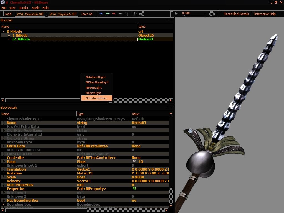Image resolution: width=284 pixels, height=213 pixels.
Task: Click the Block List scroll-left arrow
Action: tap(3, 100)
